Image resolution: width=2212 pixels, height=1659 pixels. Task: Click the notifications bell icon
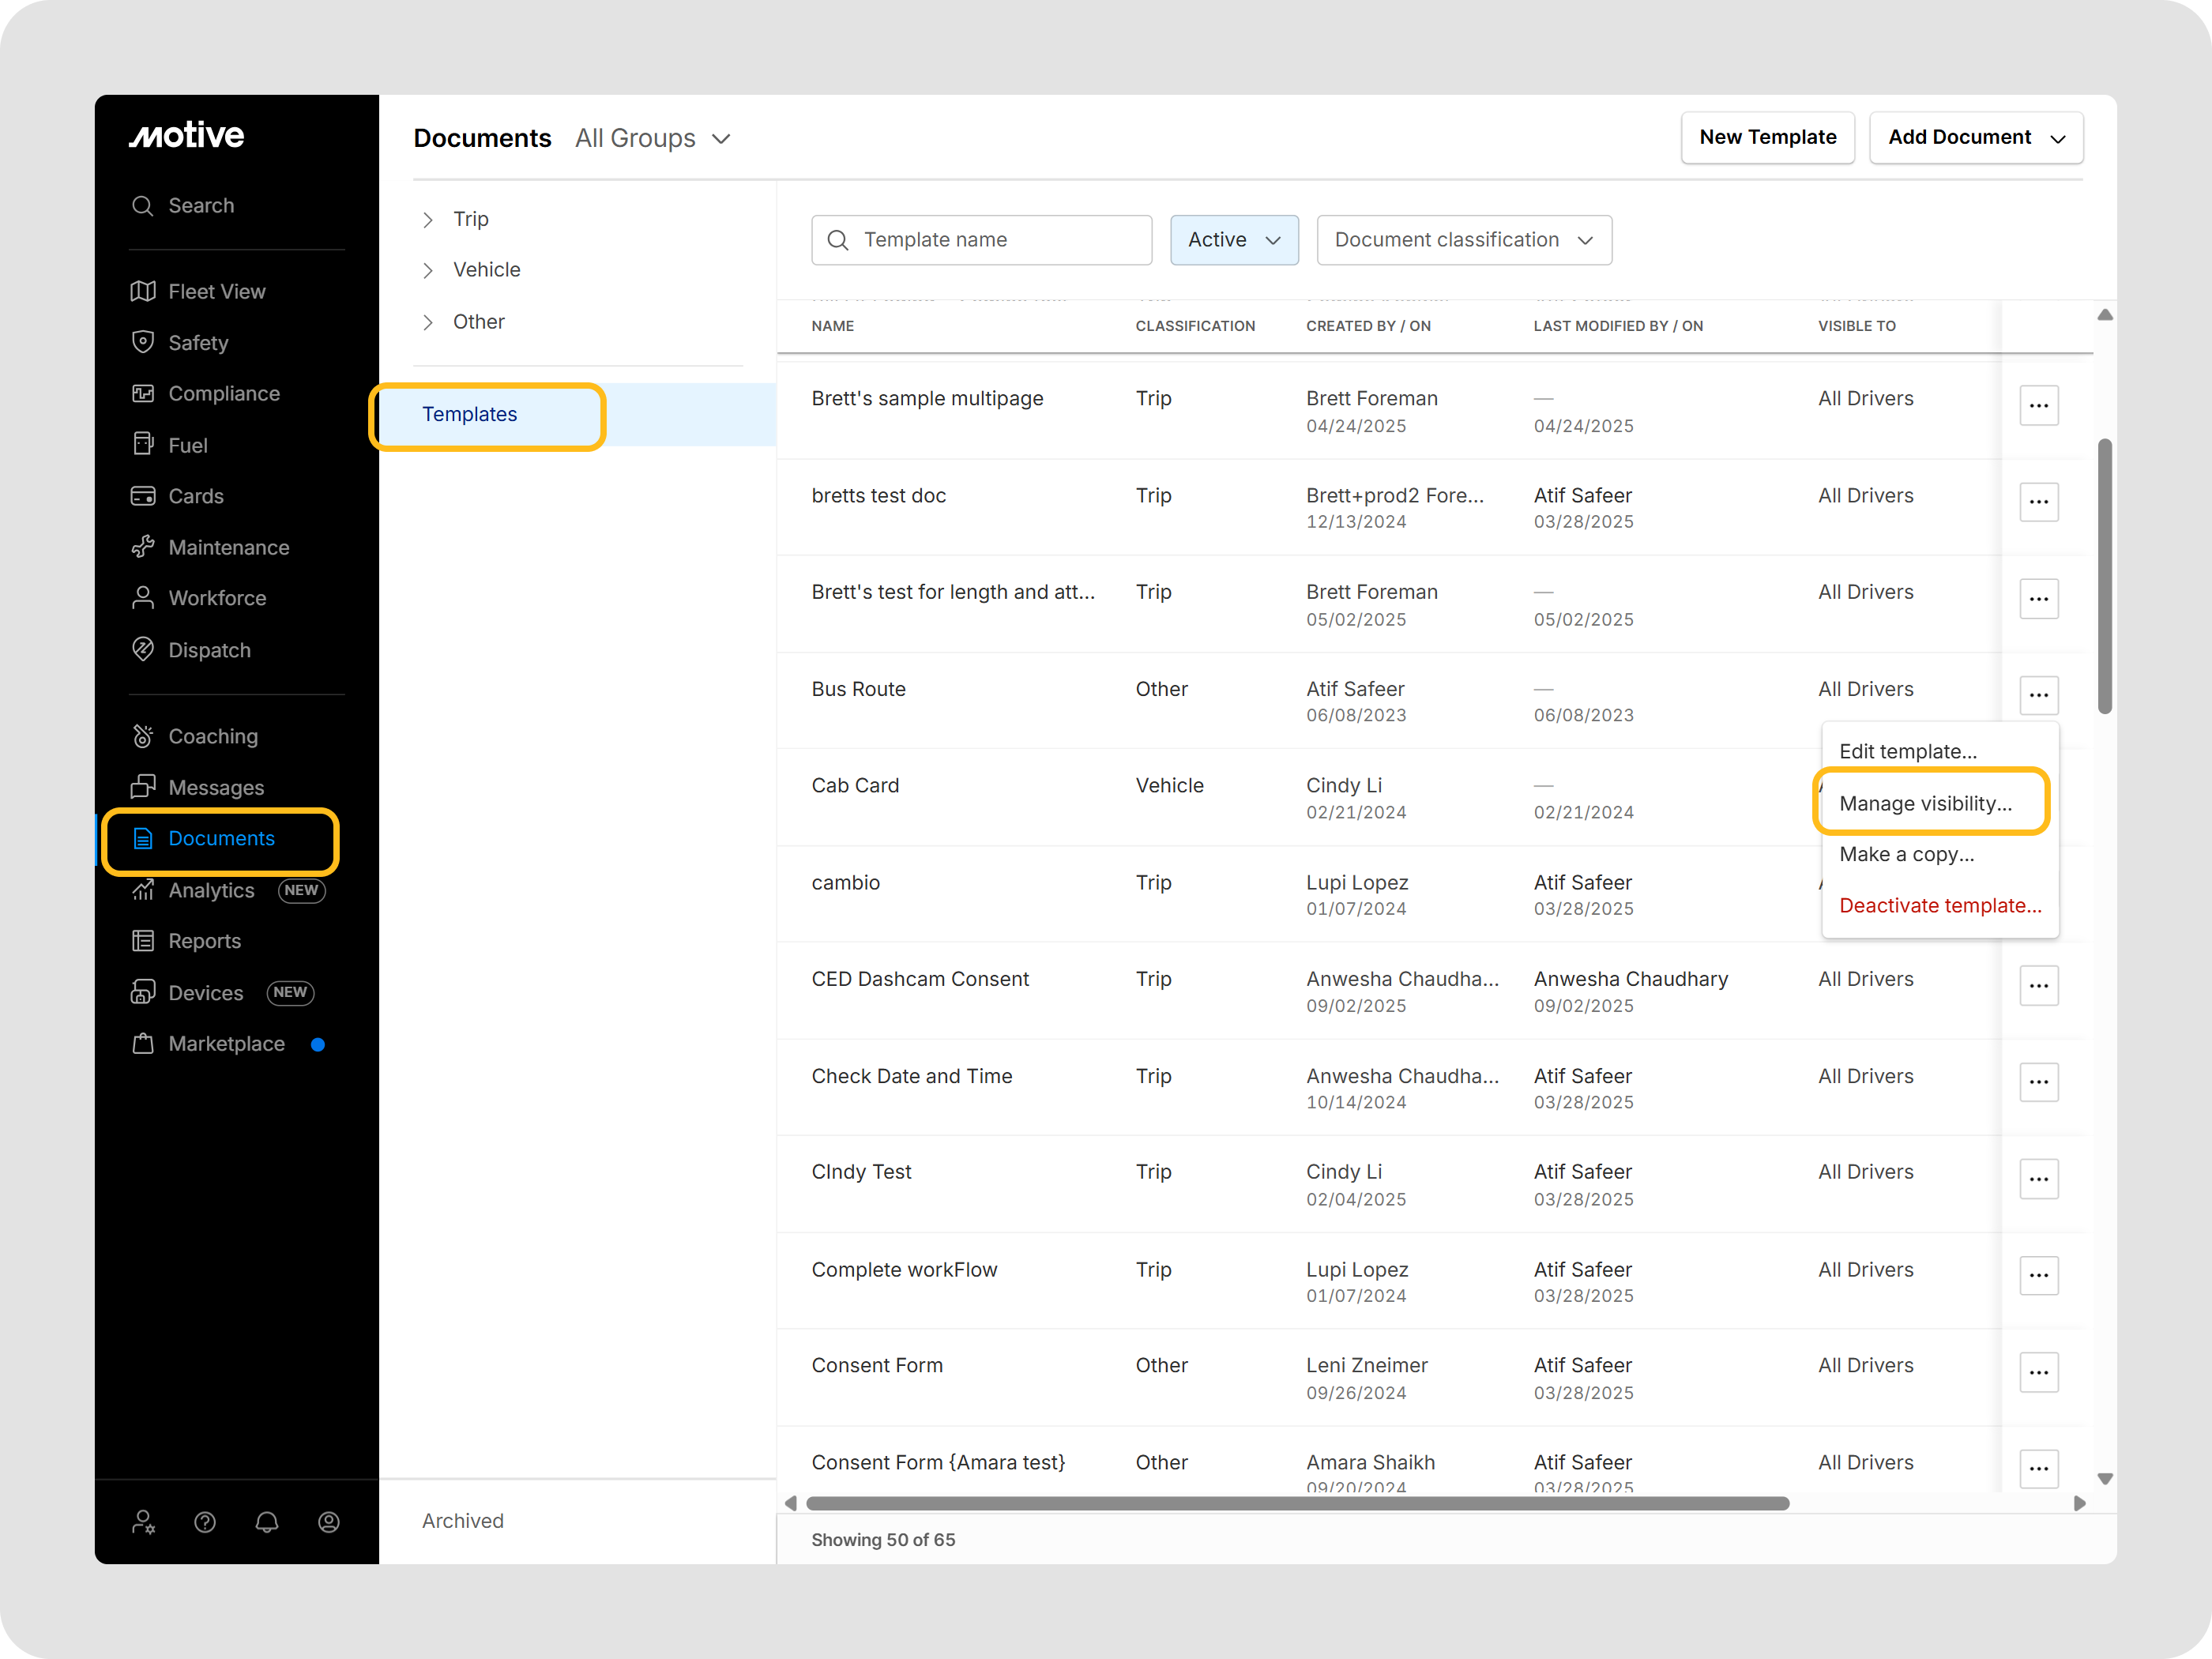coord(267,1521)
